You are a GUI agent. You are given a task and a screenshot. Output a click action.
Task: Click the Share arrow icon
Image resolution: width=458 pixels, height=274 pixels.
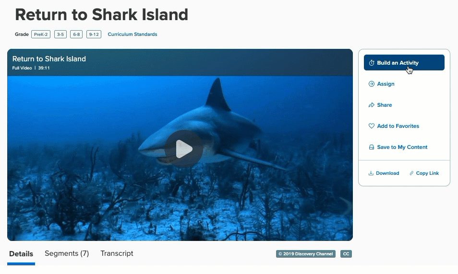372,105
